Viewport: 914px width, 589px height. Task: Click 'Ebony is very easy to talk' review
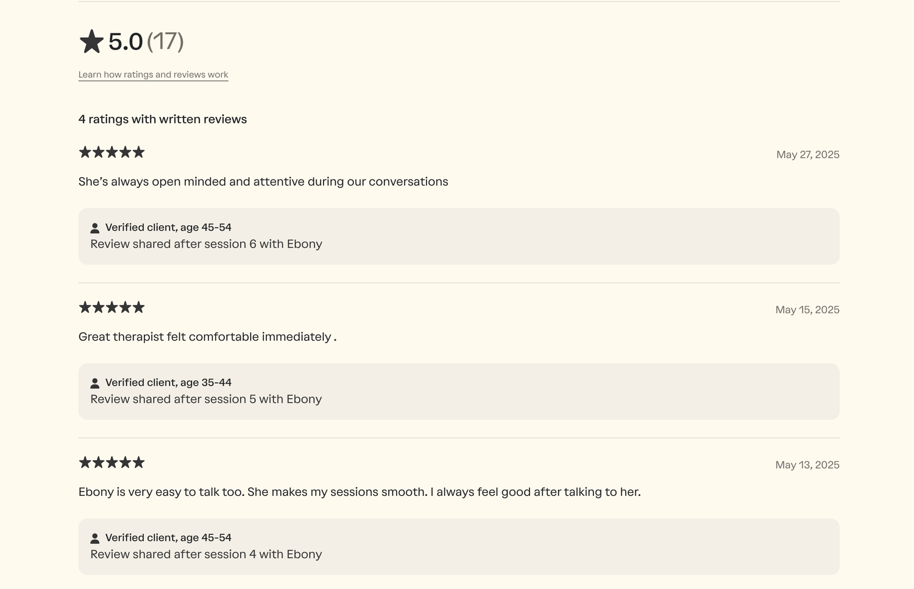pos(360,492)
